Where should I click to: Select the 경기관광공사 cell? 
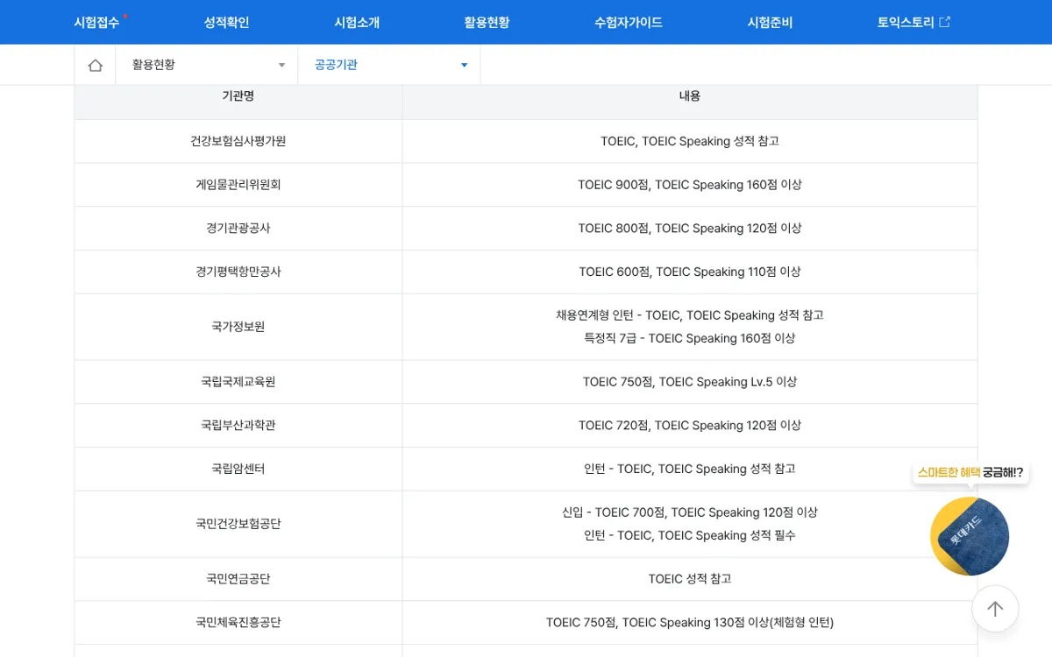coord(238,229)
